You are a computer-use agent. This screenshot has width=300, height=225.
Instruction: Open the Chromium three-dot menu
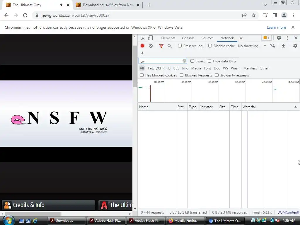tap(294, 15)
